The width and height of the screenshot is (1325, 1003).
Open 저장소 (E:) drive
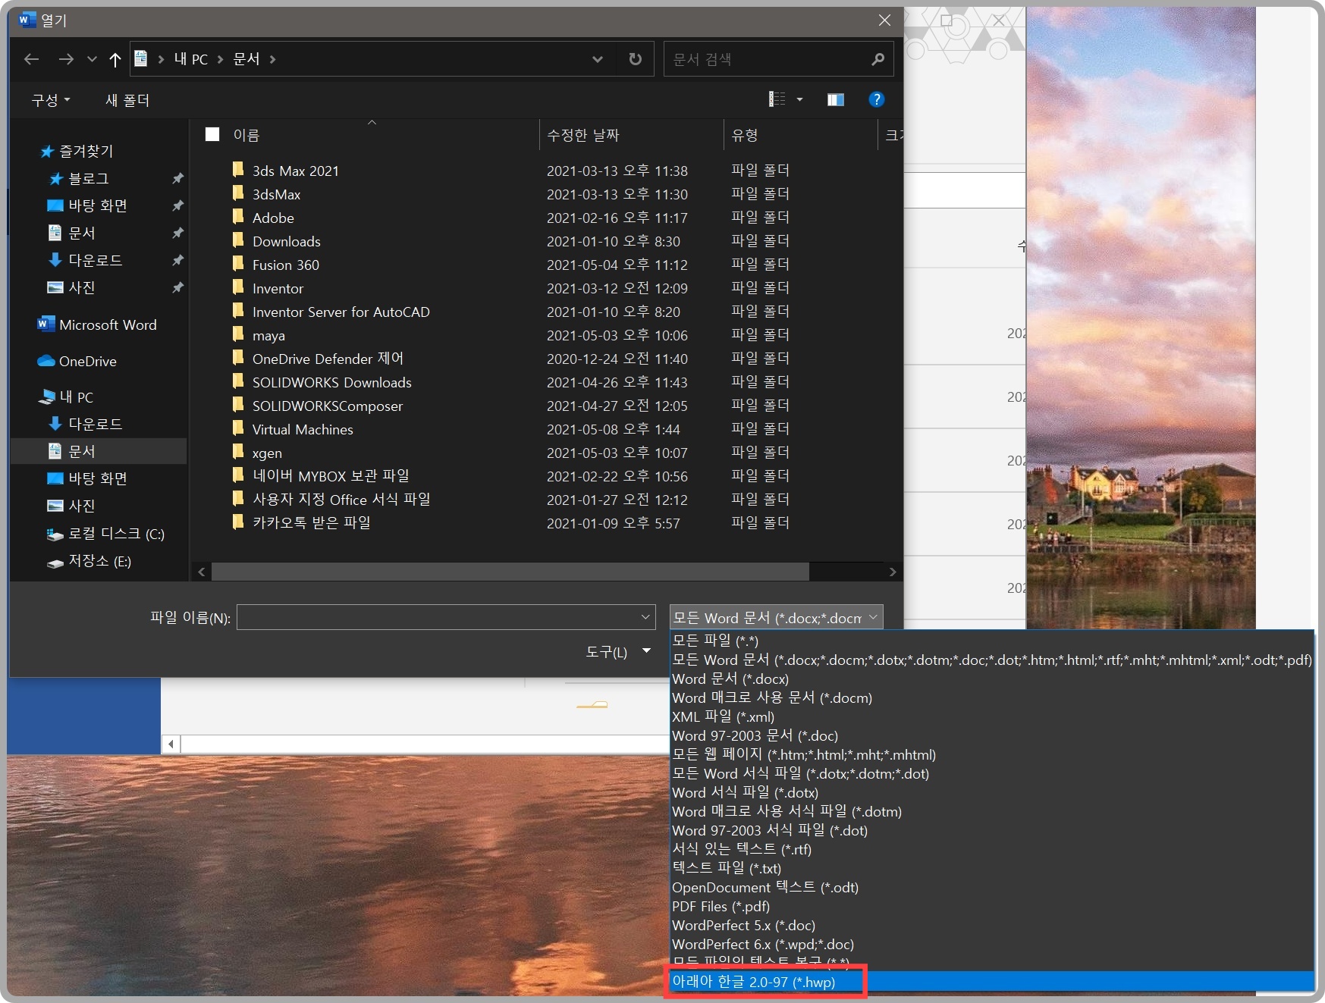(x=99, y=560)
